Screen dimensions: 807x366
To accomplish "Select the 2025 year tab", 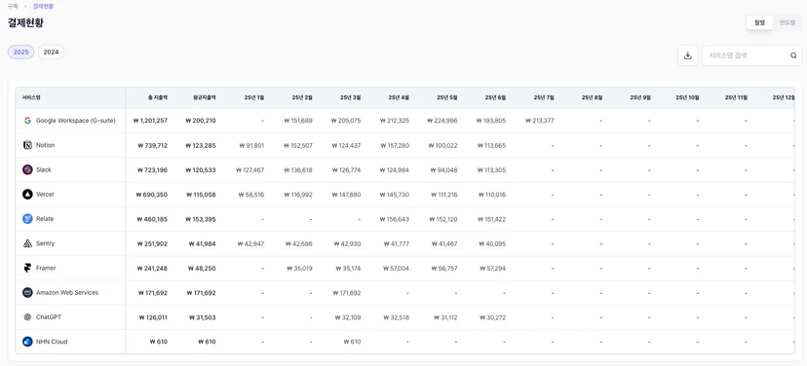I will (x=21, y=52).
